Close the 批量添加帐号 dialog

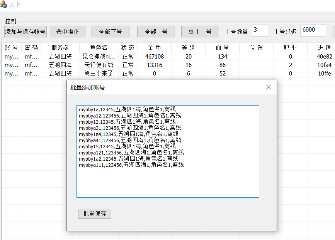pyautogui.click(x=268, y=87)
